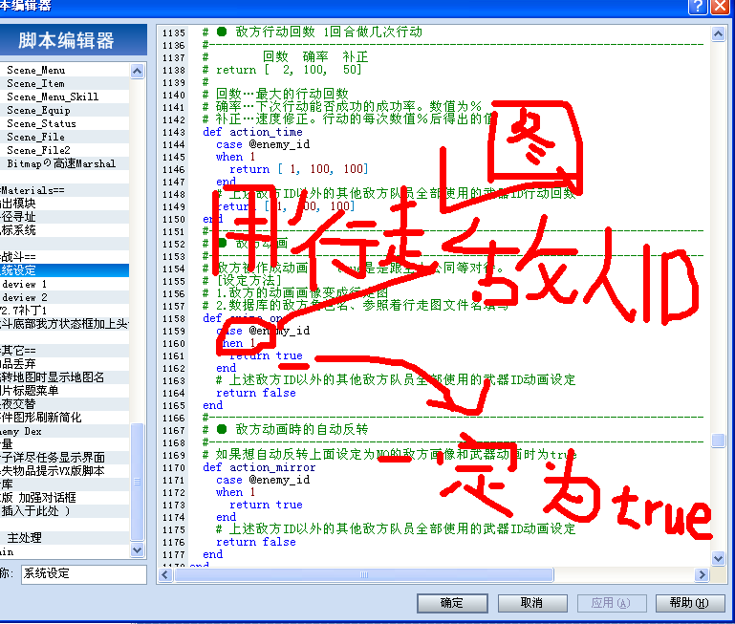Click comment line 1167 敌方动画時的自动反转
This screenshot has height=624, width=735.
click(x=286, y=430)
